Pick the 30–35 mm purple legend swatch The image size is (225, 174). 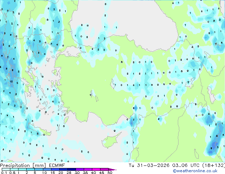coord(79,169)
